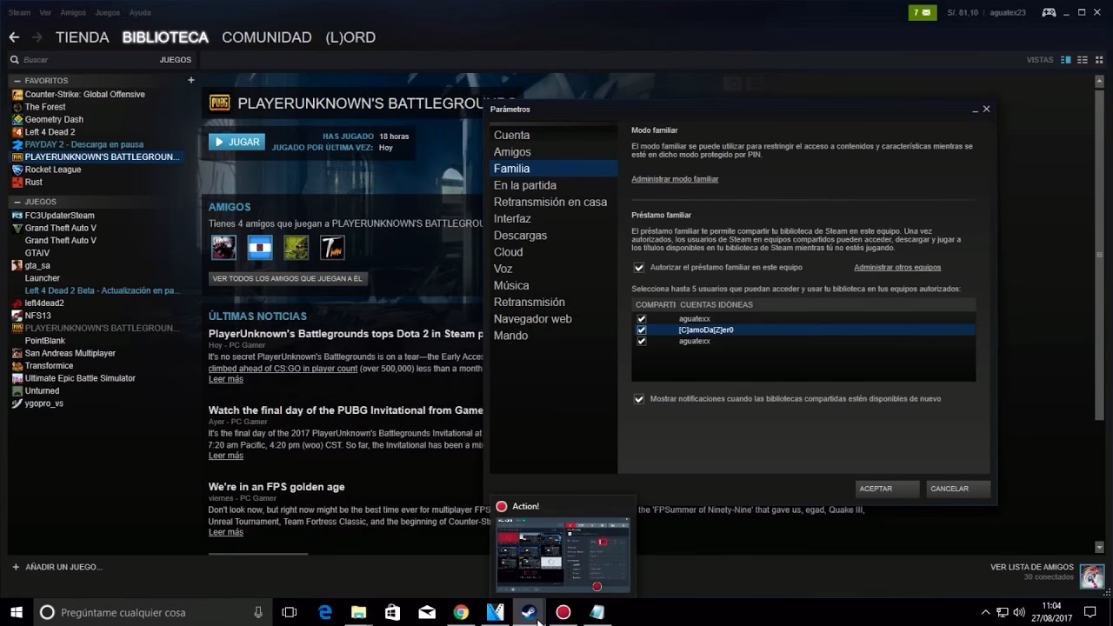This screenshot has width=1113, height=626.
Task: Open Google Chrome from taskbar
Action: coord(461,612)
